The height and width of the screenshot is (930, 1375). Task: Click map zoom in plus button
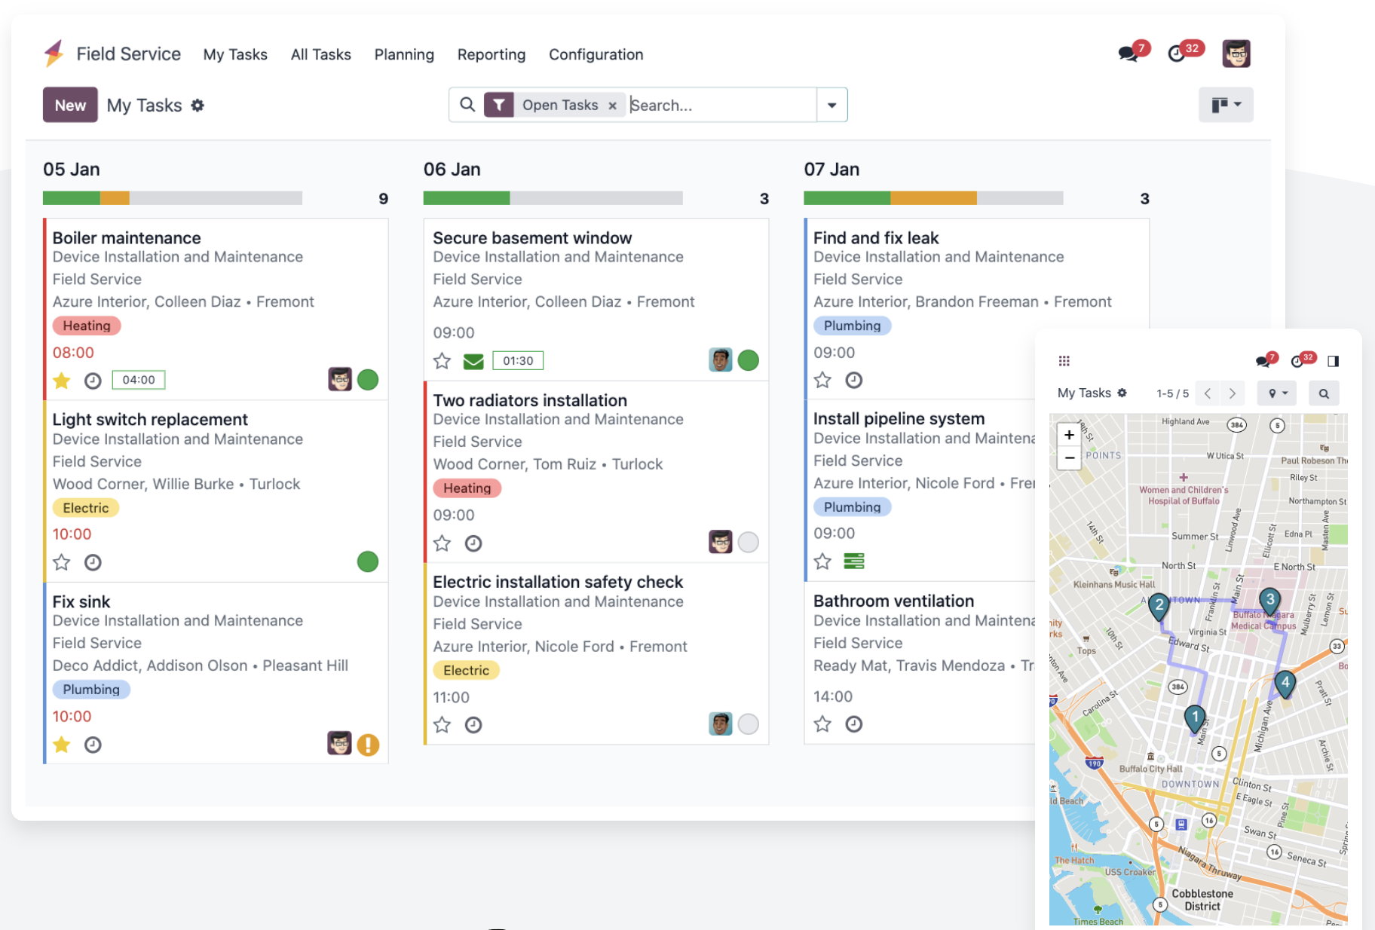(x=1069, y=435)
